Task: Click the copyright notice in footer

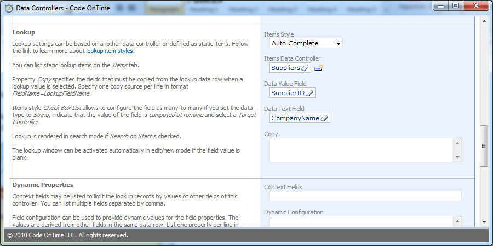Action: [x=67, y=235]
